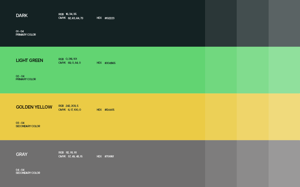300x187 pixels.
Task: Select CMYK value 57, 49, 48, 15
Action: (x=75, y=156)
